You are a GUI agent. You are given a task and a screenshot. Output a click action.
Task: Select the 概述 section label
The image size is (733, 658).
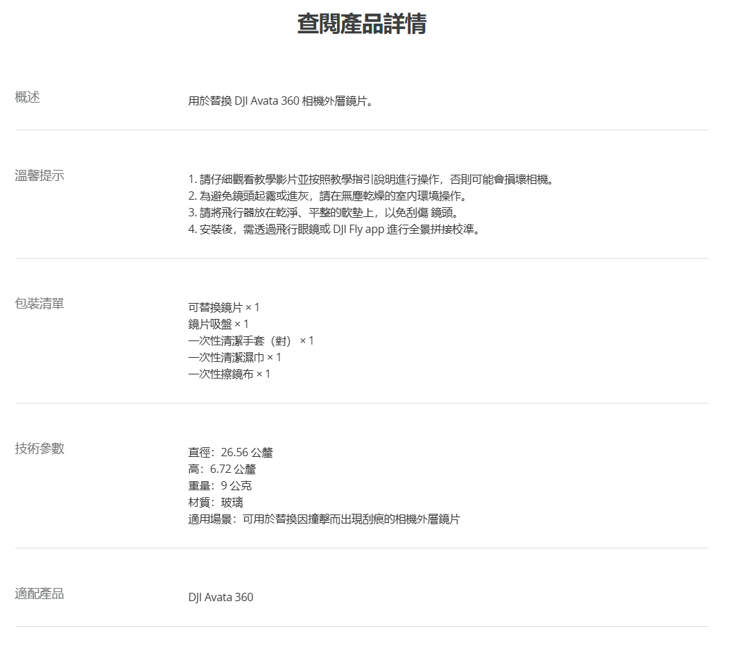pyautogui.click(x=28, y=98)
